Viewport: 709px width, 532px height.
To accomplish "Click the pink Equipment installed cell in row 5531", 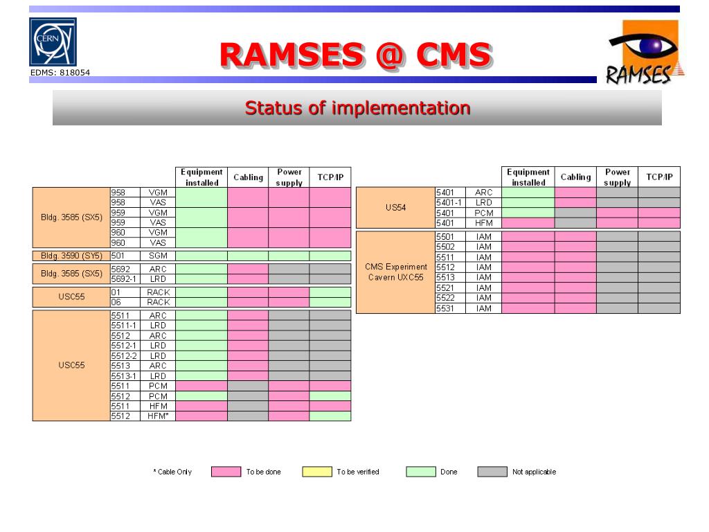I will [528, 308].
